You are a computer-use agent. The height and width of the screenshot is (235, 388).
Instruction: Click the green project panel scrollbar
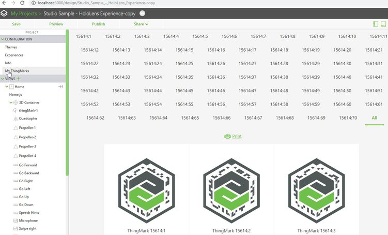tap(67, 102)
